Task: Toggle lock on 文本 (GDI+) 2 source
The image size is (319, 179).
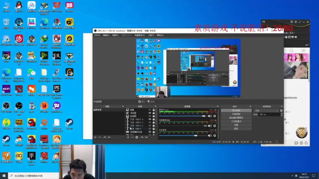Action: pos(154,126)
